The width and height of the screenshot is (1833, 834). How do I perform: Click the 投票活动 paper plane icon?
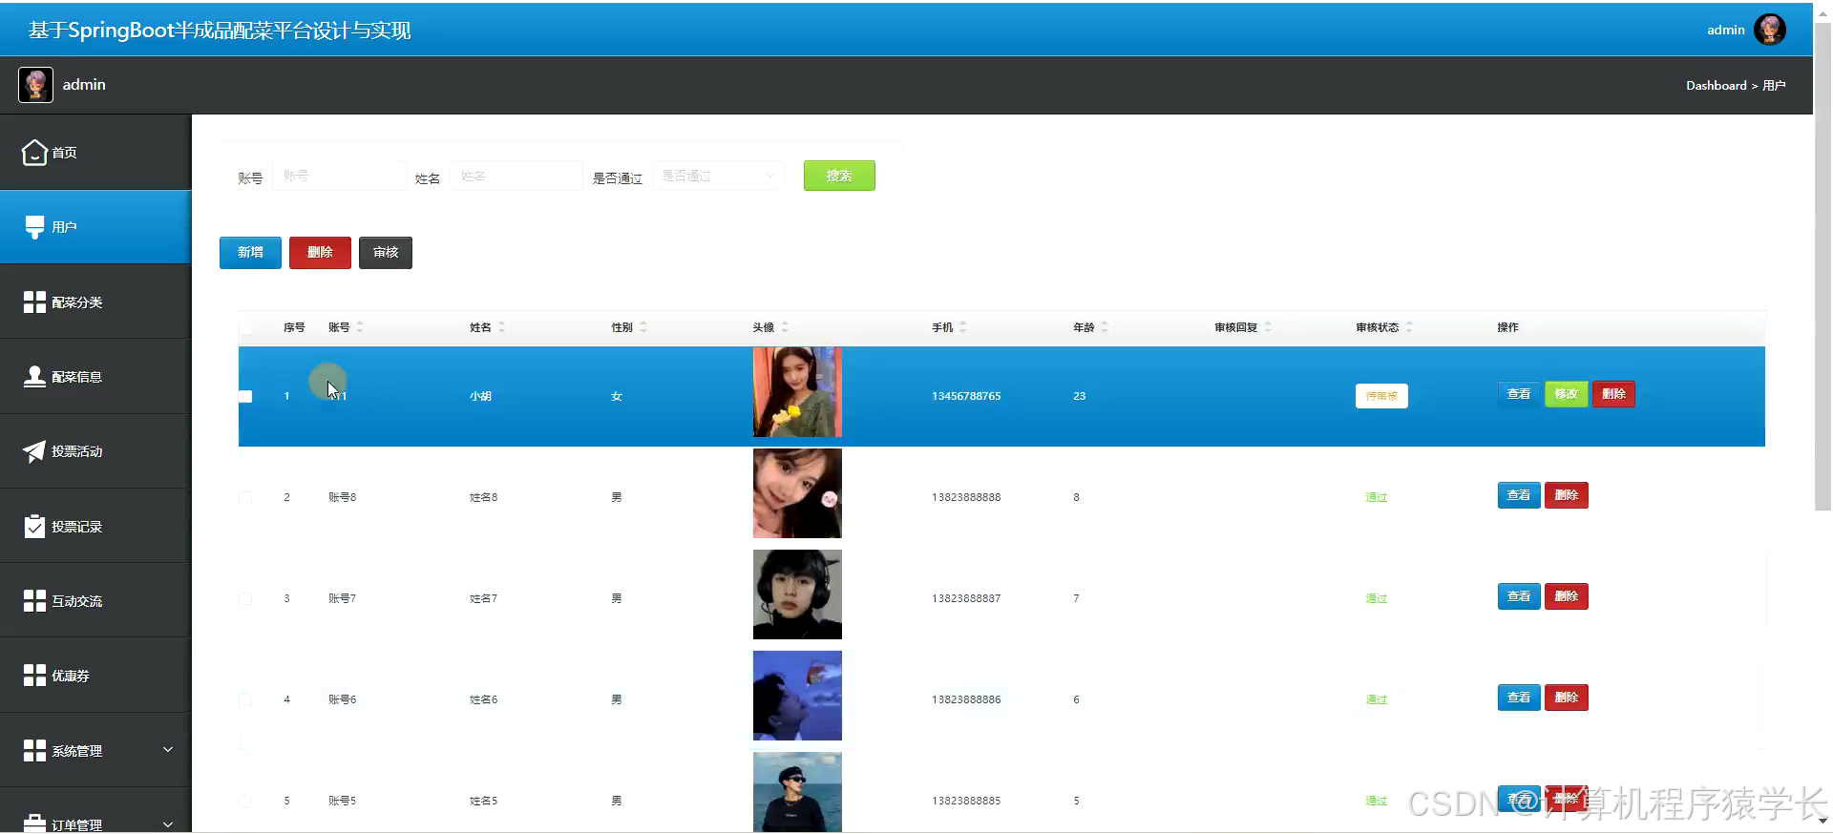[x=34, y=451]
